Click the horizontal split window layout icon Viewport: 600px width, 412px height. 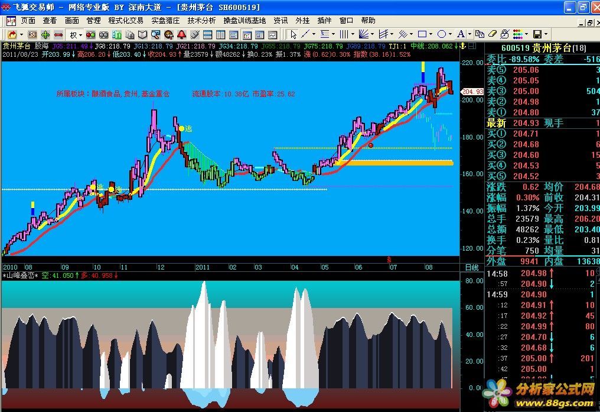tap(208, 34)
